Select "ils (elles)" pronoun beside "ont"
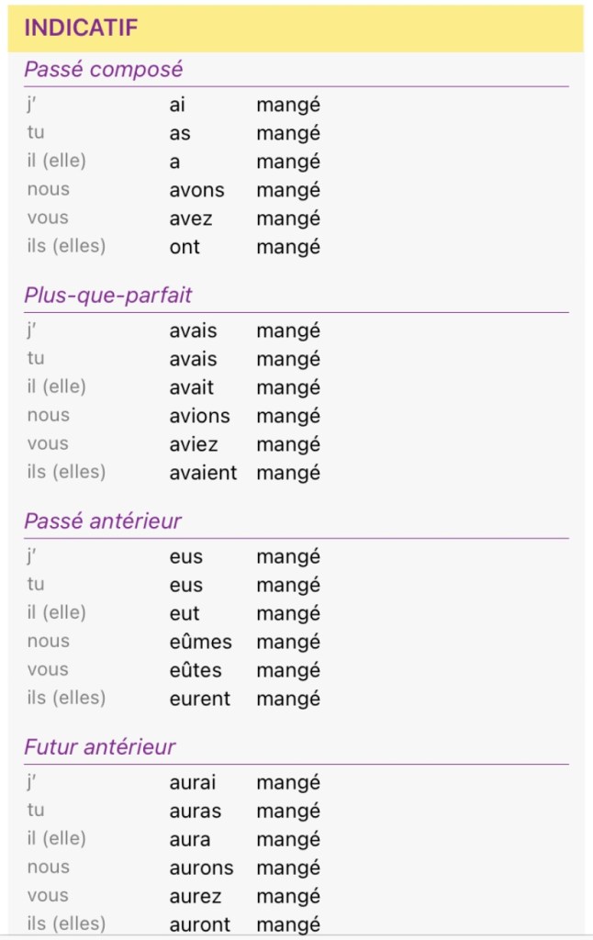 [x=66, y=246]
